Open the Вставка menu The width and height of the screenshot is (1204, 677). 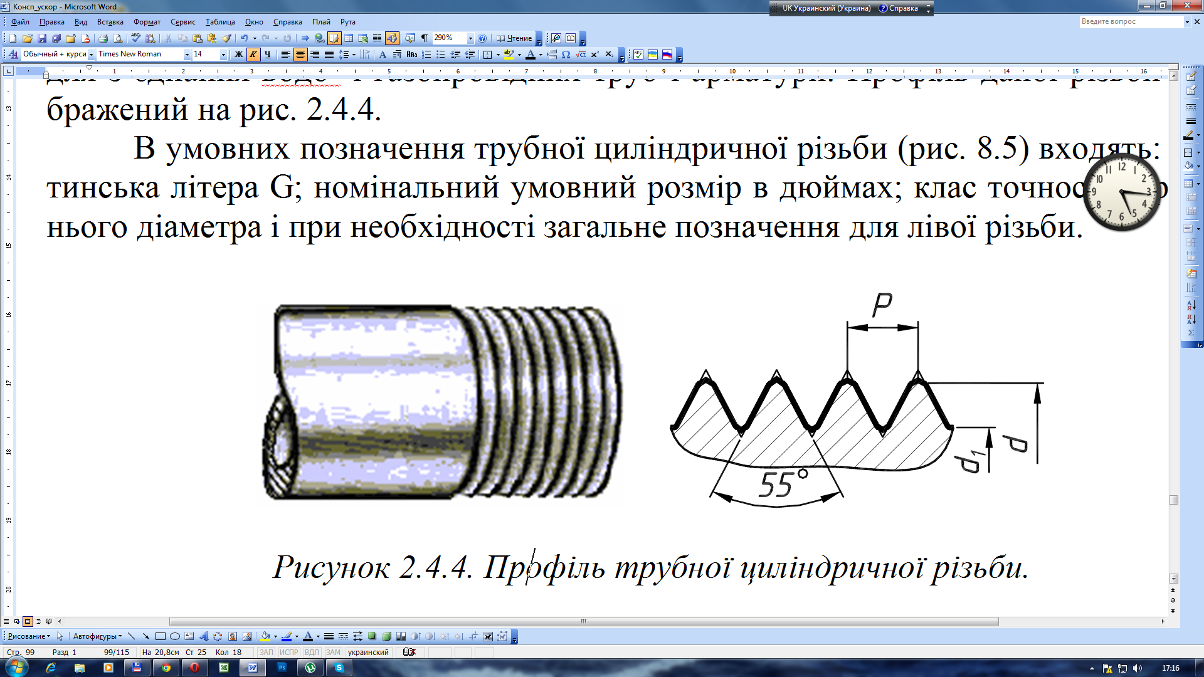pos(110,22)
